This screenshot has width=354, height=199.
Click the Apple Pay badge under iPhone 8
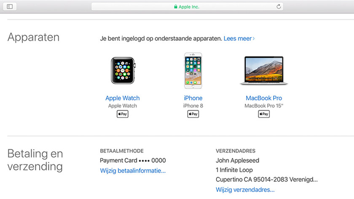click(193, 114)
